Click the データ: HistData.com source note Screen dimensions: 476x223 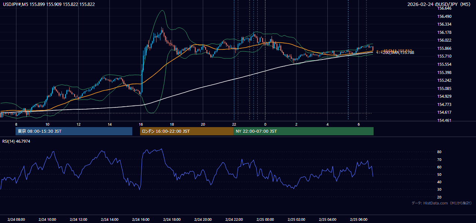pos(442,203)
